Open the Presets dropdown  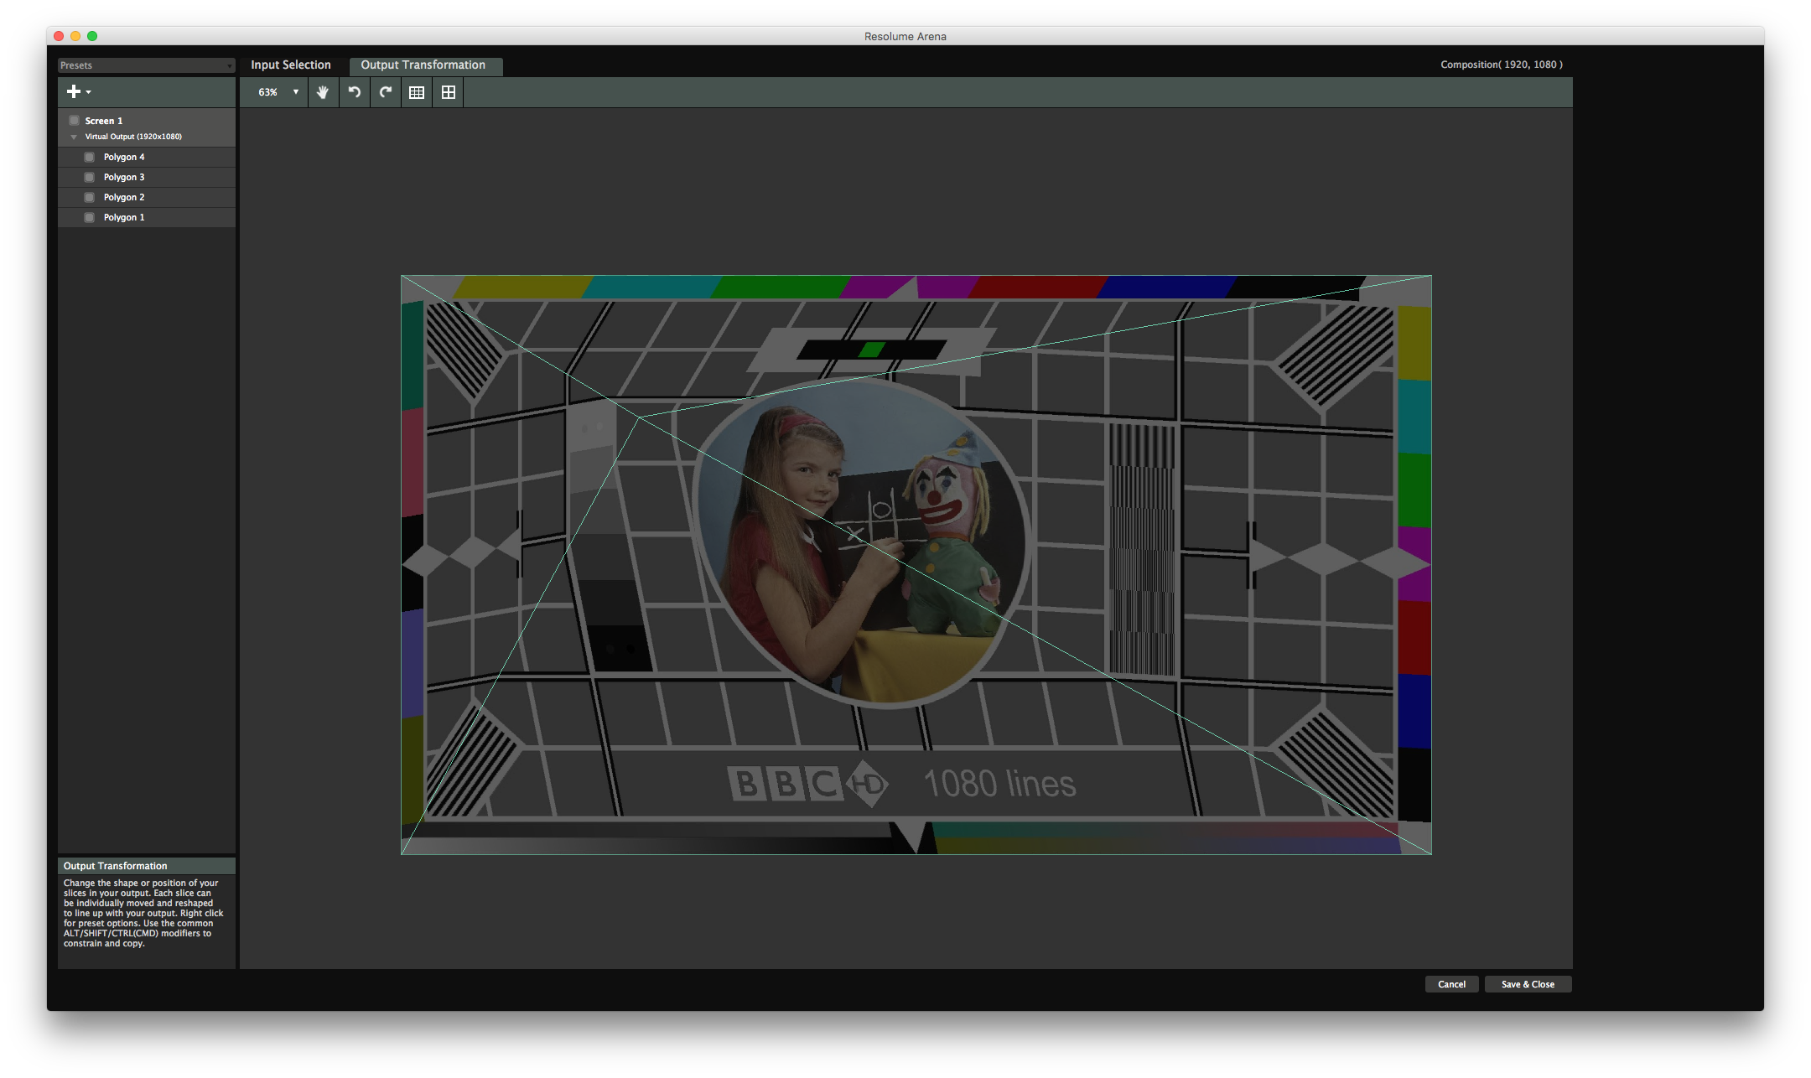point(146,65)
